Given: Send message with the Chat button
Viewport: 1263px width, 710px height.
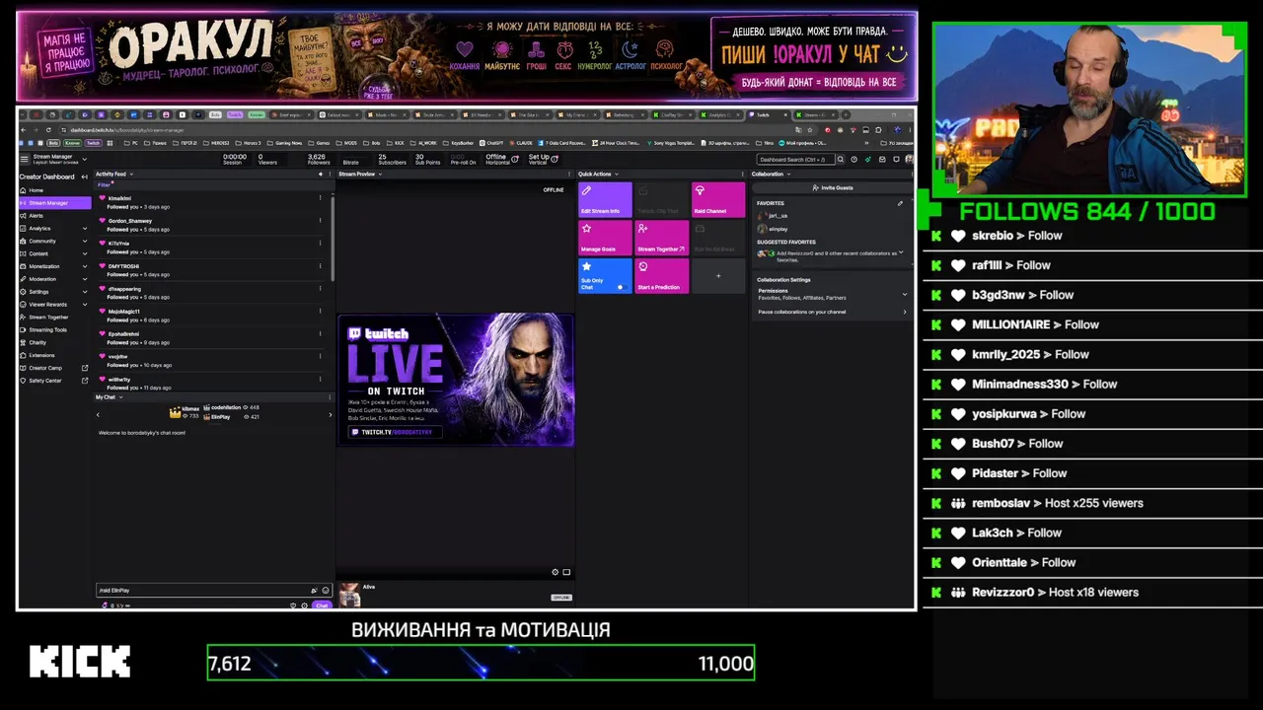Looking at the screenshot, I should (x=322, y=605).
